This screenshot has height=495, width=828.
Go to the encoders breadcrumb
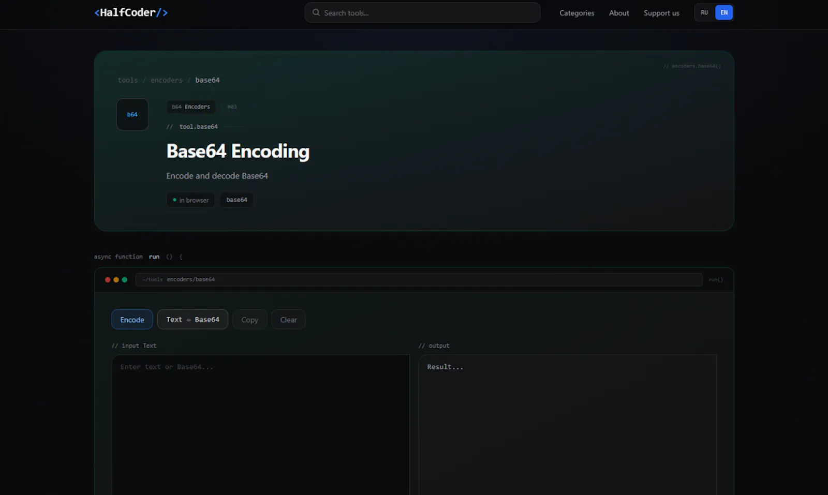(x=167, y=80)
